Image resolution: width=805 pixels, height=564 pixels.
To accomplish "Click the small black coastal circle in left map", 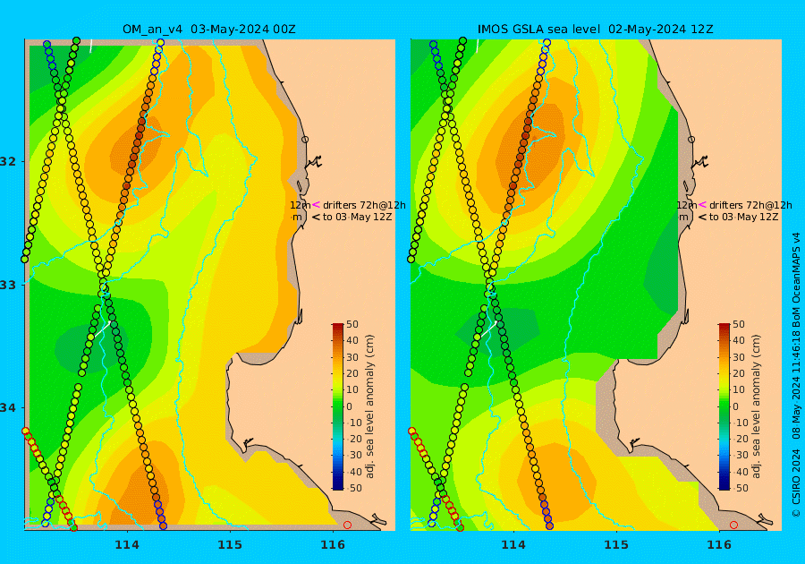I will [305, 139].
